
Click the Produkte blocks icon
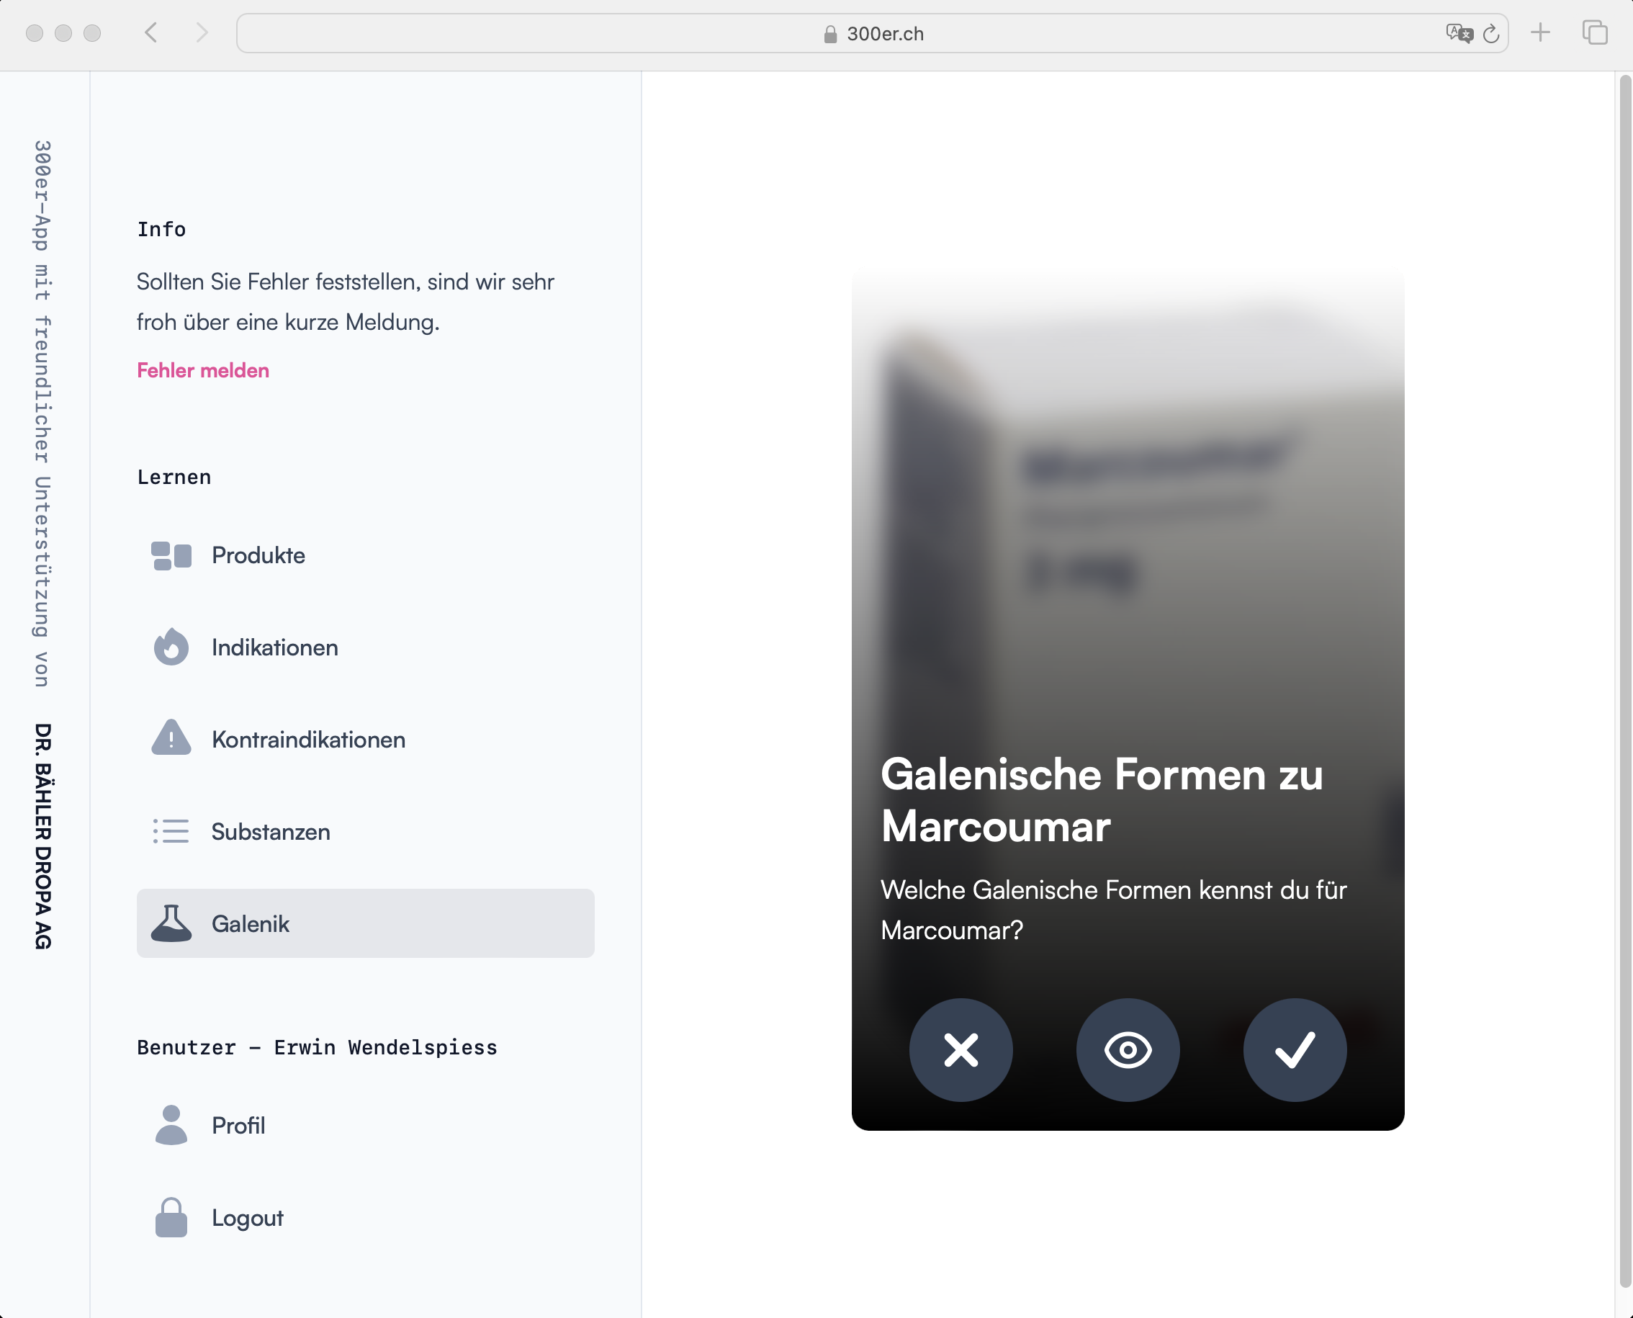coord(171,556)
